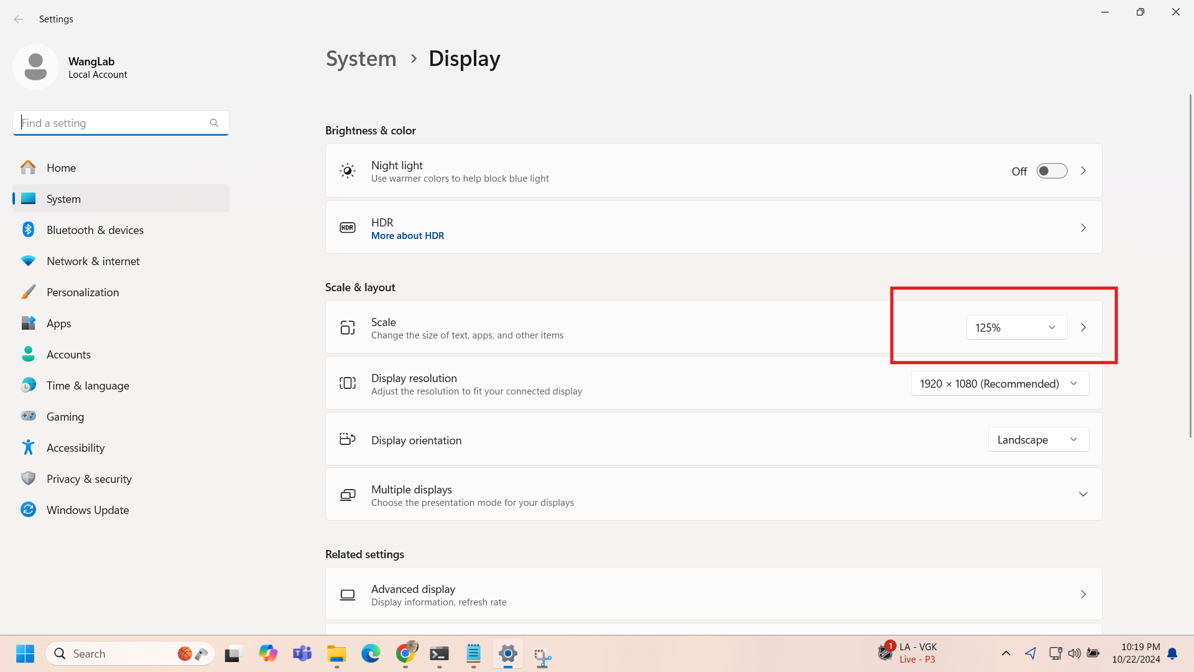The image size is (1194, 672).
Task: Open the Scale 125% dropdown
Action: (x=1016, y=327)
